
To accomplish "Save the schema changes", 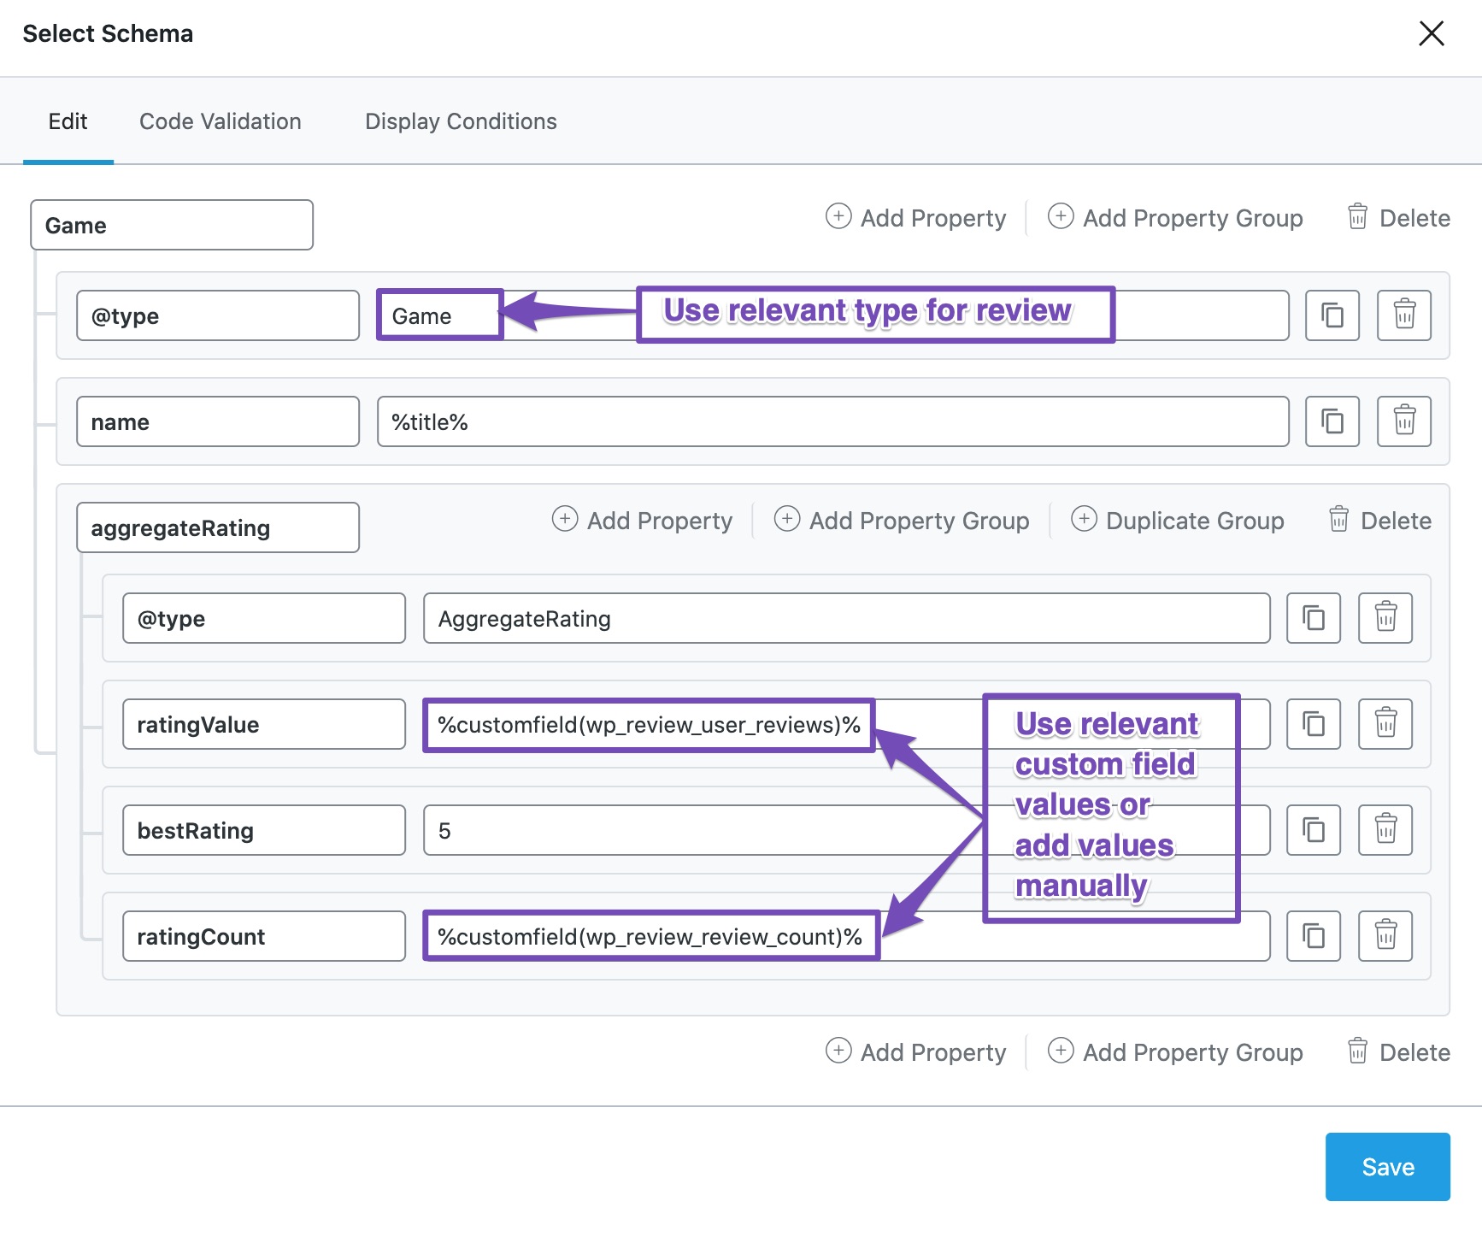I will click(1387, 1167).
